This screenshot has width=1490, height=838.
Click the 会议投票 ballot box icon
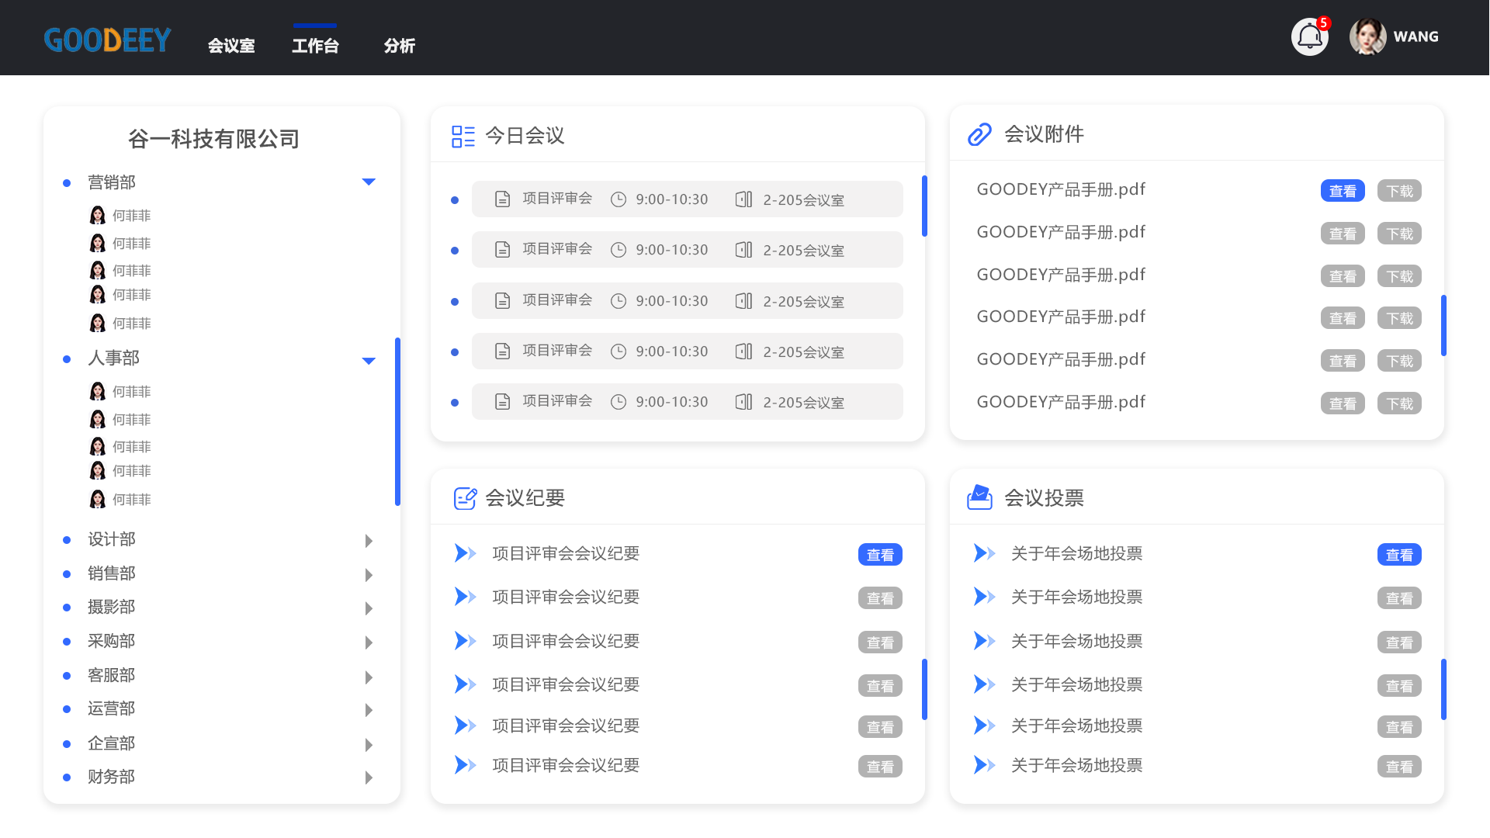(x=979, y=497)
